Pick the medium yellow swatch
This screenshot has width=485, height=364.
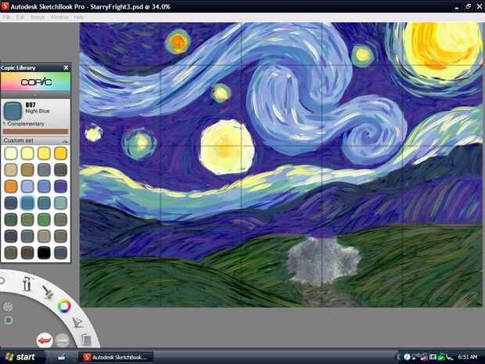44,153
